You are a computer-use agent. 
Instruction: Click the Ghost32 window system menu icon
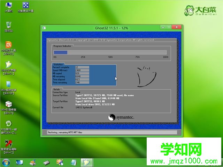pos(44,28)
